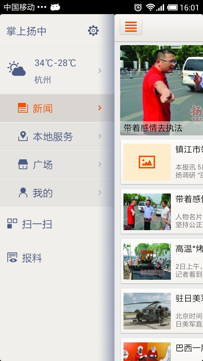Tap the alarm clock status bar icon

138,7
